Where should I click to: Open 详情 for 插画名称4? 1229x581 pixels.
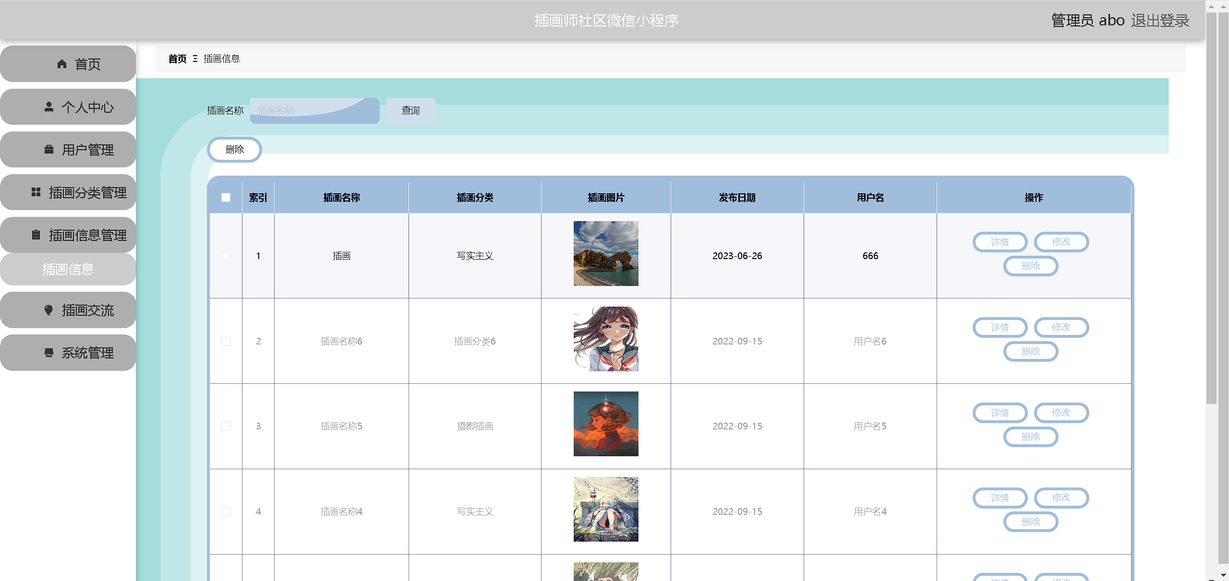click(x=1000, y=498)
